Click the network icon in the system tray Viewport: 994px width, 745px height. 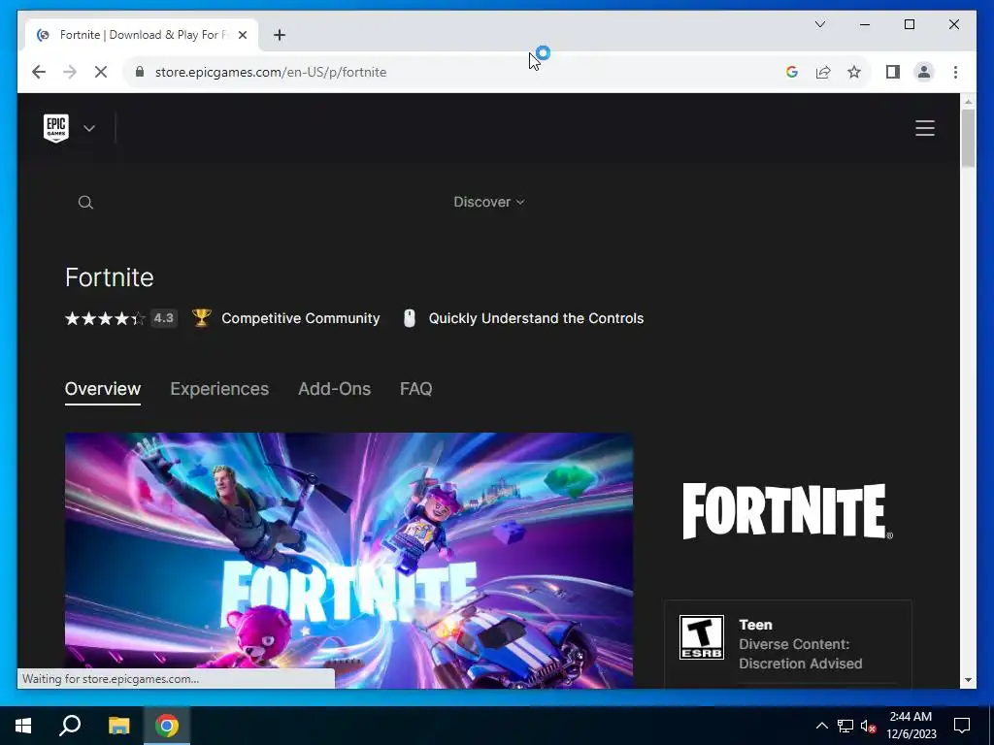tap(845, 726)
